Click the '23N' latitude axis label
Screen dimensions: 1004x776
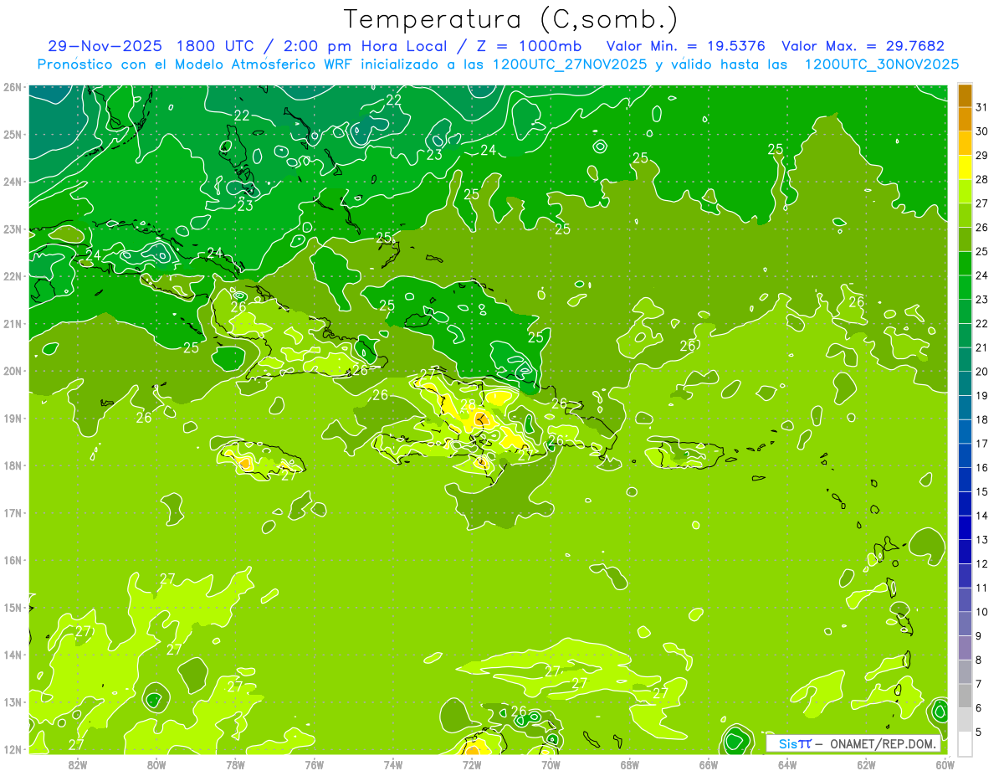(x=13, y=229)
